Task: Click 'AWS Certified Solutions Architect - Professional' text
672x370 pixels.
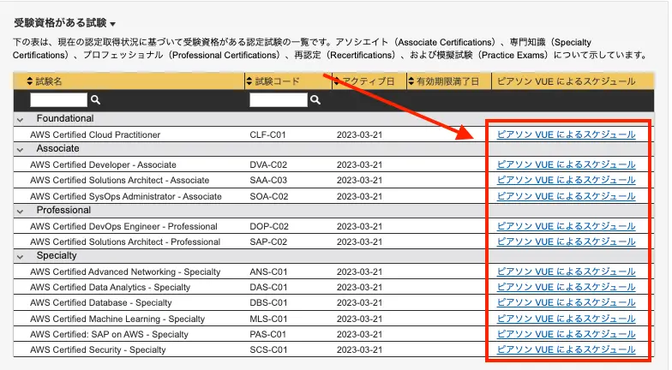Action: click(125, 242)
